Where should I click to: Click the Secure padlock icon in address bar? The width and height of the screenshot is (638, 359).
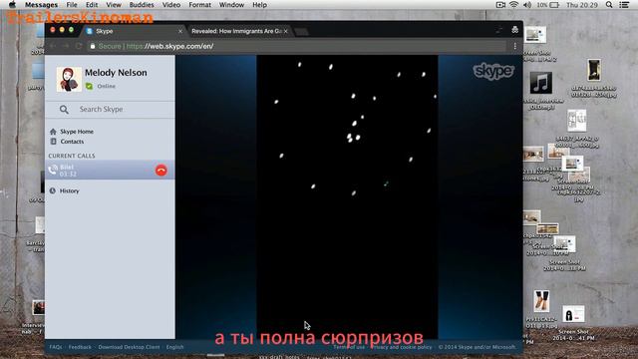tap(93, 46)
